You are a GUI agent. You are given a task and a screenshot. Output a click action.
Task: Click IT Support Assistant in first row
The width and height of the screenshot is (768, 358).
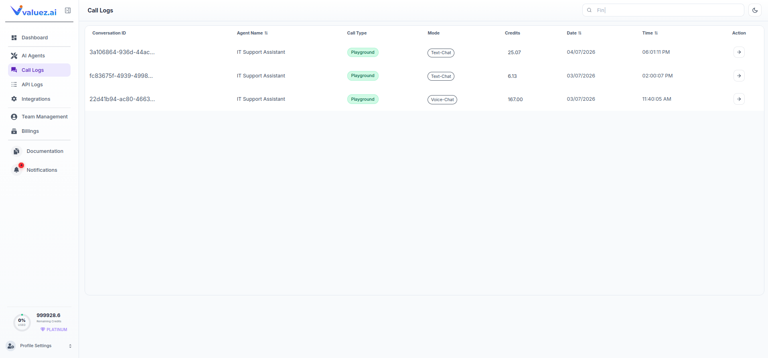tap(261, 52)
